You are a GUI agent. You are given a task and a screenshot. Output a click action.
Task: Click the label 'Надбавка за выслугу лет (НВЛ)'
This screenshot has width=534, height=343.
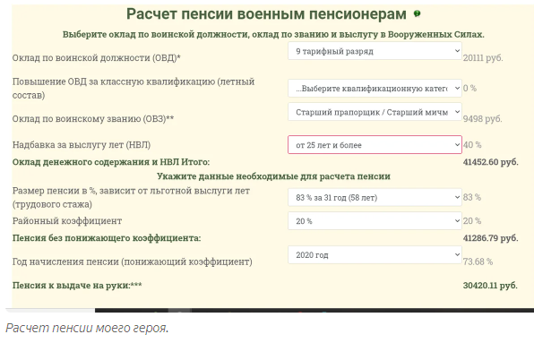tap(82, 145)
